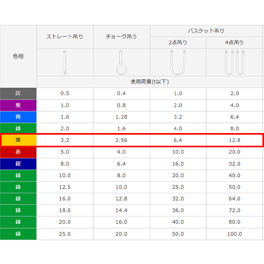The height and width of the screenshot is (264, 264).
Task: Select the 緑 cell in the 100.0 row
Action: point(18,234)
